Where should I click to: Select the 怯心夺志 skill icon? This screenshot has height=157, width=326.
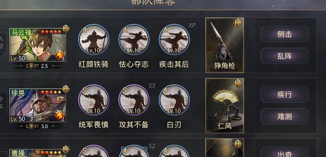click(134, 40)
